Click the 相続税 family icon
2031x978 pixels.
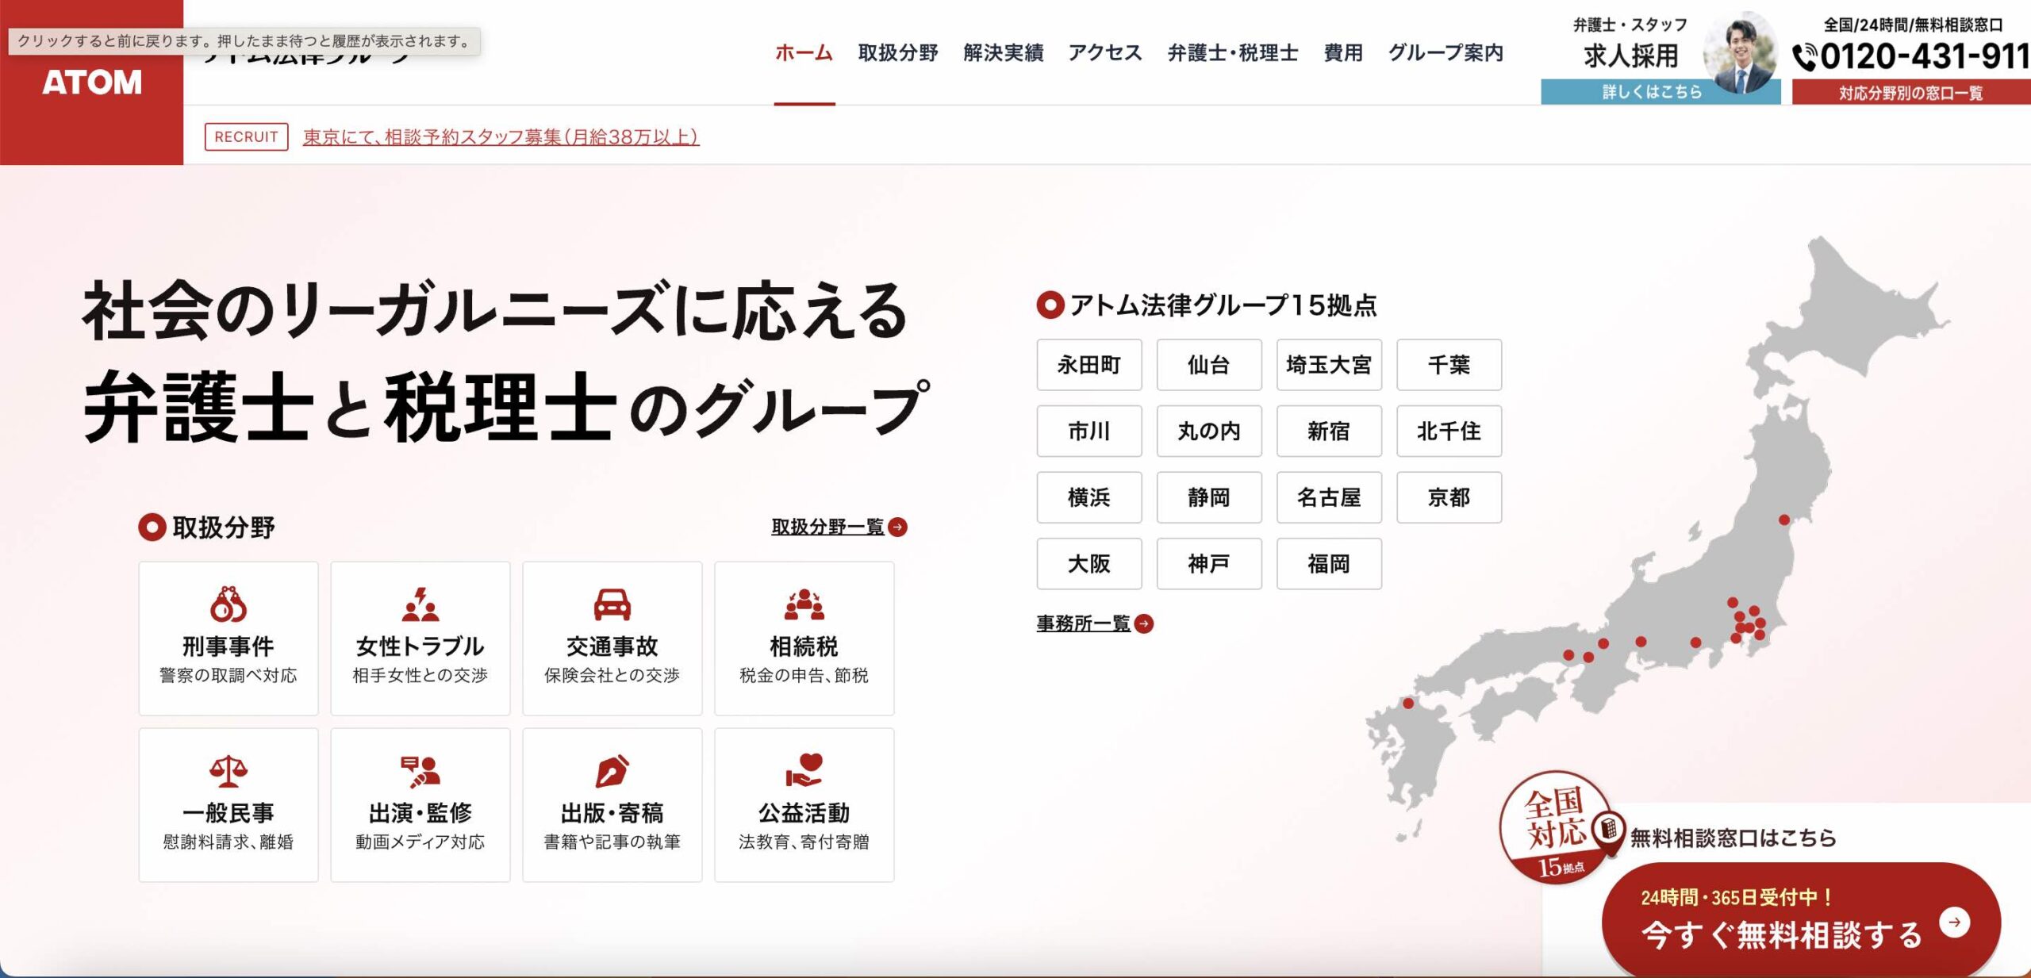804,604
